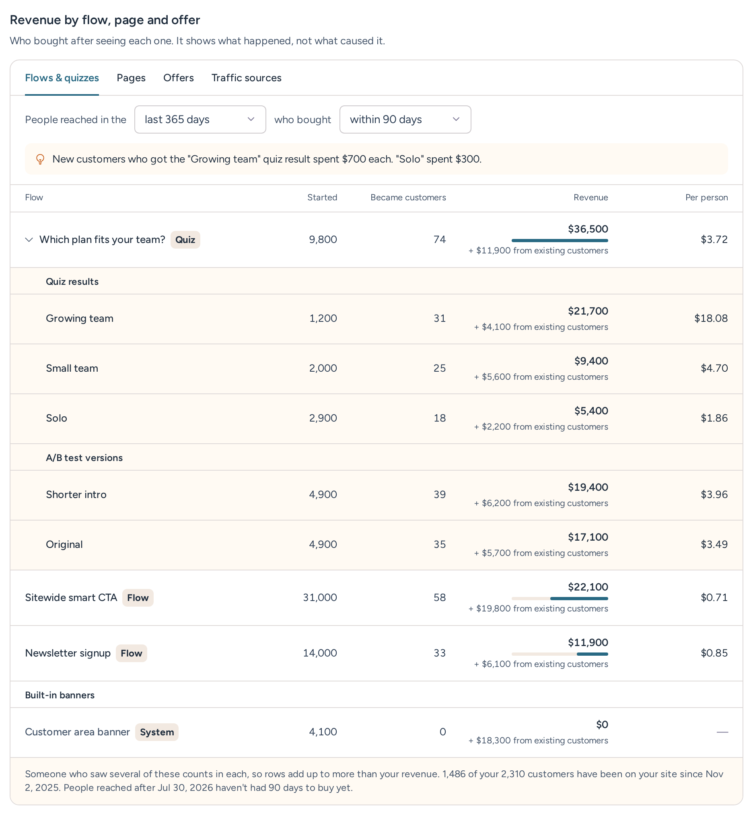Click the 'Quiz results' section heading
The image size is (753, 815).
click(72, 282)
